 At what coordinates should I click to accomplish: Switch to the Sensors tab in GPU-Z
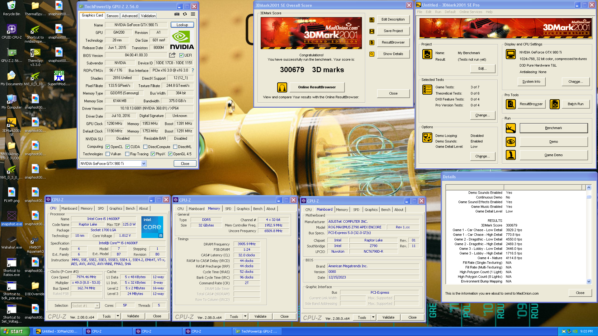[112, 16]
